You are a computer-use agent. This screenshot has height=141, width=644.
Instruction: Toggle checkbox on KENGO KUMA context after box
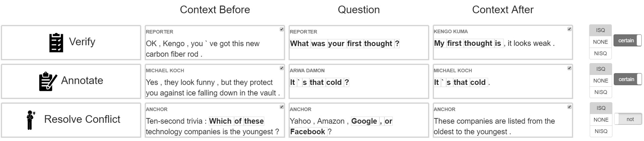click(x=569, y=29)
